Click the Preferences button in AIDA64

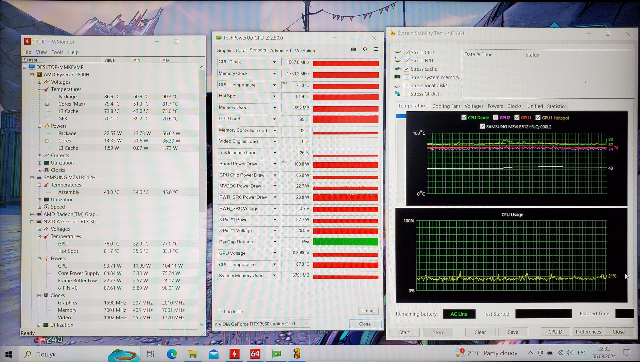point(588,332)
